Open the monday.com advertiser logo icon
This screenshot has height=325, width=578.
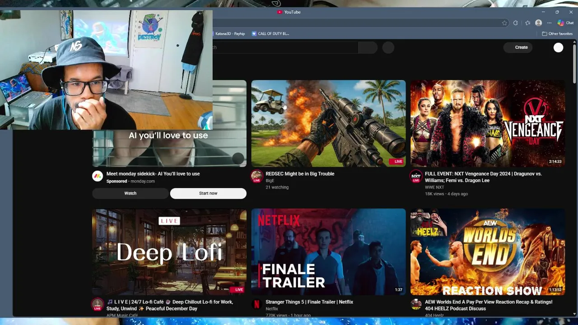(x=98, y=176)
